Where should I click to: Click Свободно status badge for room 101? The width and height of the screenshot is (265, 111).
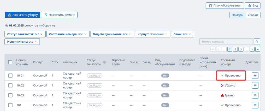pyautogui.click(x=95, y=105)
